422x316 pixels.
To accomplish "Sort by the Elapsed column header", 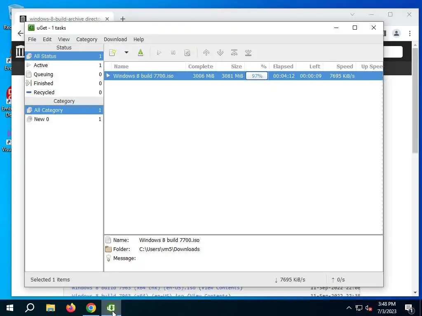I will tap(283, 66).
